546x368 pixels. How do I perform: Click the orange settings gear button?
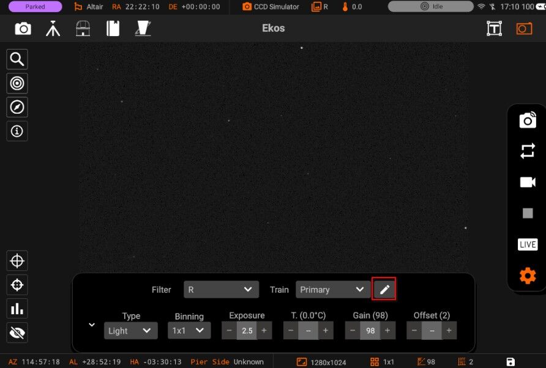528,276
